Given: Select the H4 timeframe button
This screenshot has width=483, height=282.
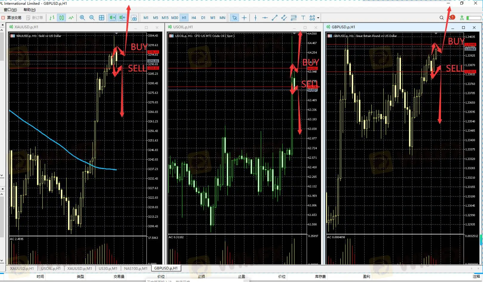Looking at the screenshot, I should [194, 18].
